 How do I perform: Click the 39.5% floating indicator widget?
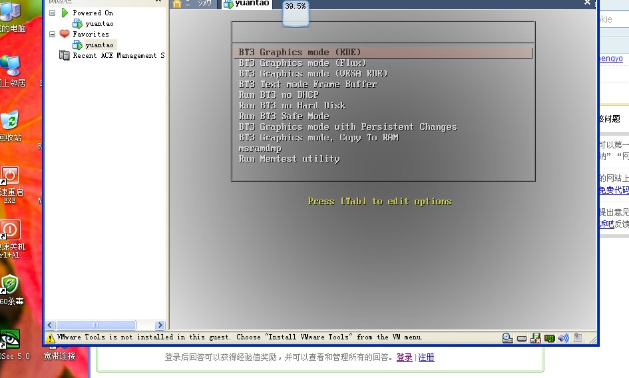296,13
